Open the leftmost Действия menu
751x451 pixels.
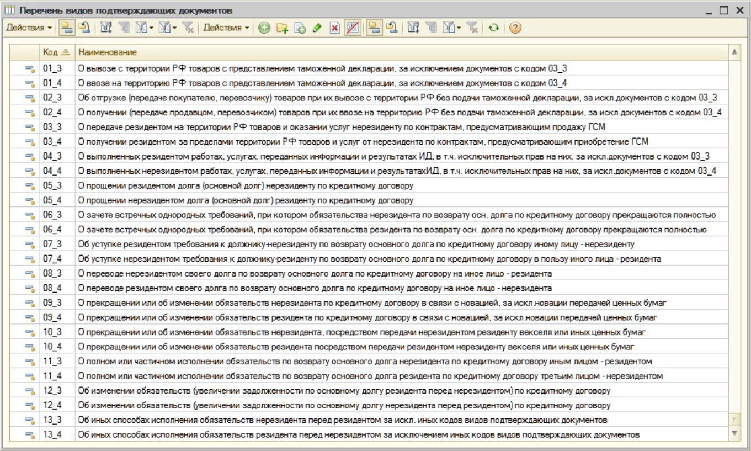(x=29, y=28)
